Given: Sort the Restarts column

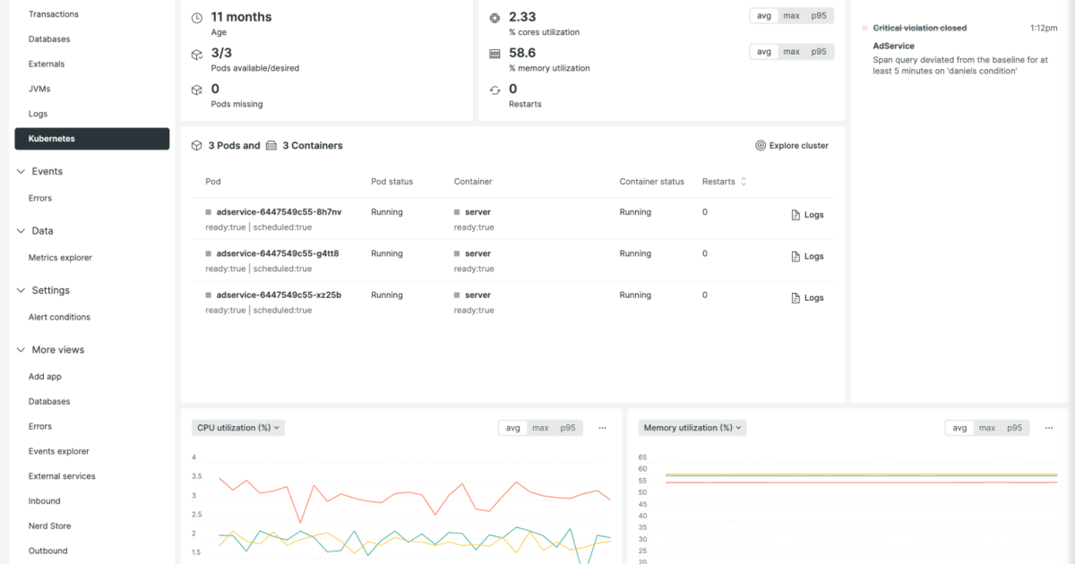Looking at the screenshot, I should (742, 182).
